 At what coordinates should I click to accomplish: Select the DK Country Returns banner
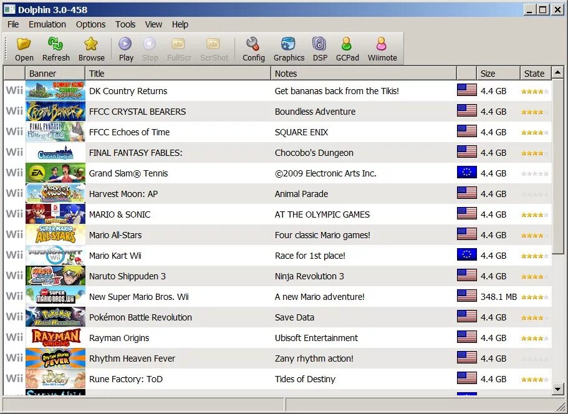pyautogui.click(x=55, y=90)
